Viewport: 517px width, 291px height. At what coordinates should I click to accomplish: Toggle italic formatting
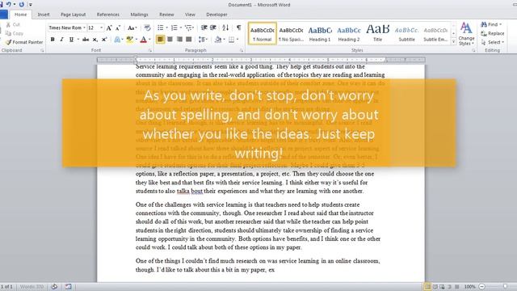(61, 40)
